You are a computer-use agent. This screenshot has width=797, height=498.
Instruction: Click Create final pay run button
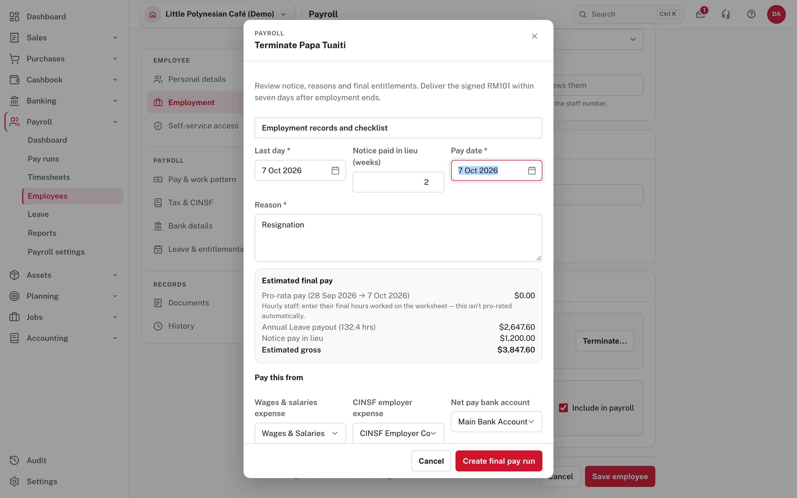[499, 461]
